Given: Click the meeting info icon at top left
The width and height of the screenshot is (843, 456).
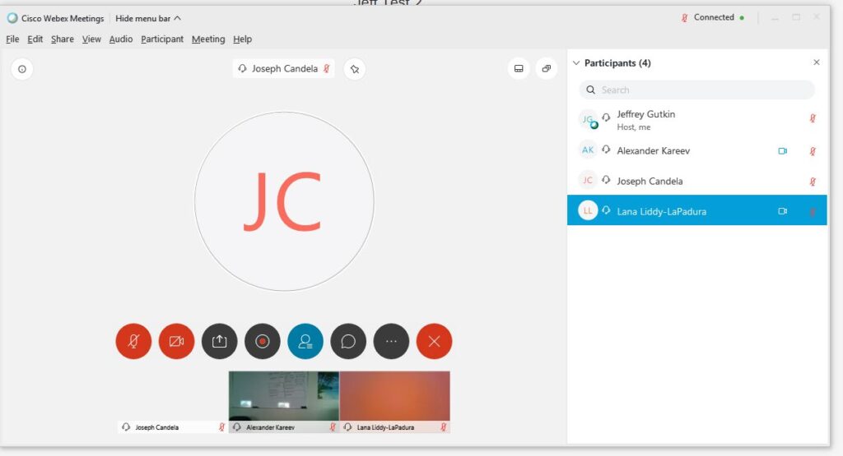Looking at the screenshot, I should 22,69.
